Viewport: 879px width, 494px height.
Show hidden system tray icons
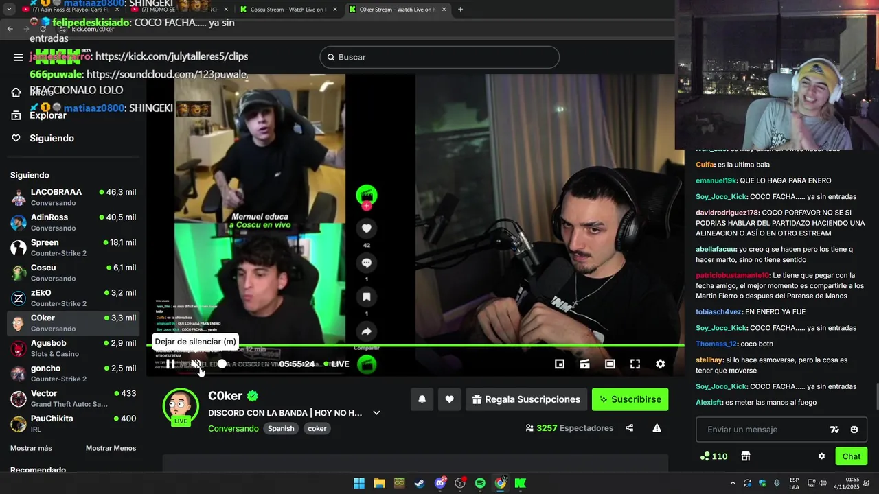(x=733, y=483)
